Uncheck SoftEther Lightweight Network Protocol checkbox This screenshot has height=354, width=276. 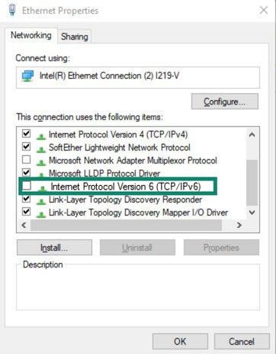coord(27,147)
